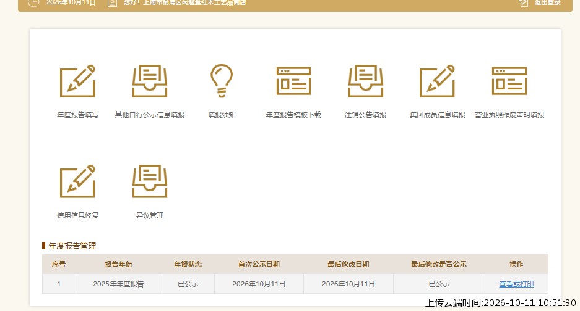Click the 最后修改是否公示 column header
Screen dimensions: 580x311
[439, 264]
